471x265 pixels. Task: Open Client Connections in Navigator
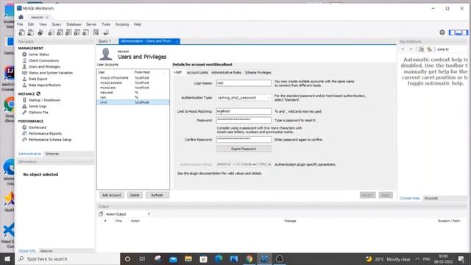pos(44,60)
